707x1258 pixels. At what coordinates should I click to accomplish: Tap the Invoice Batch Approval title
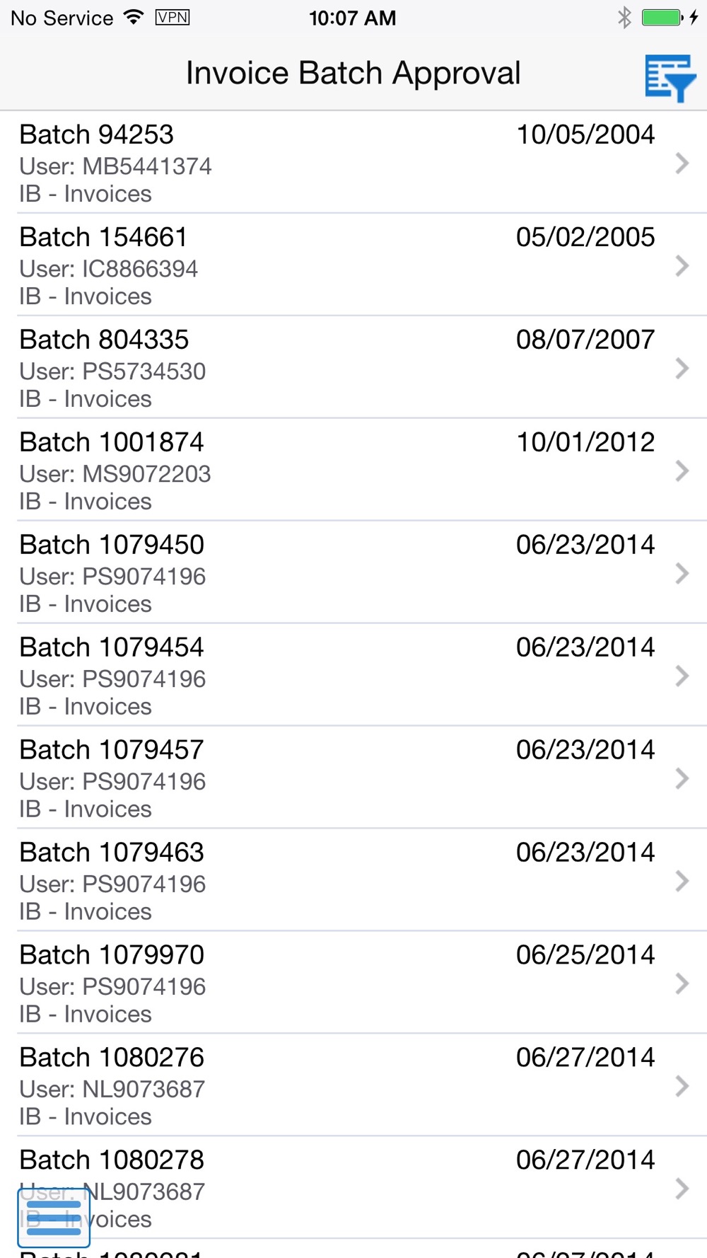click(x=353, y=74)
